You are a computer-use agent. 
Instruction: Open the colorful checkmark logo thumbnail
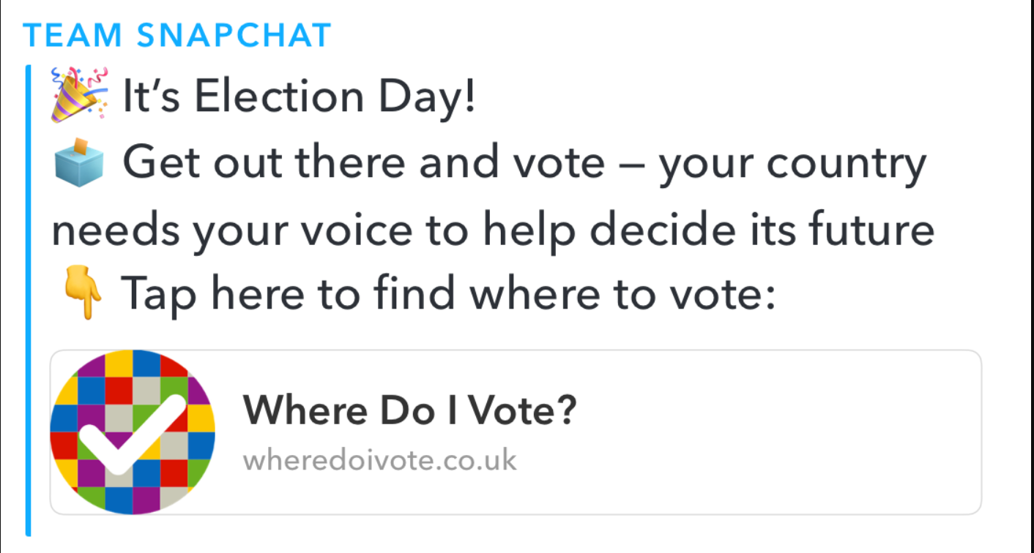pos(133,432)
